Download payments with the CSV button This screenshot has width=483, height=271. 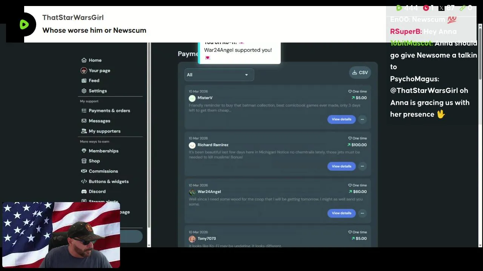click(360, 73)
